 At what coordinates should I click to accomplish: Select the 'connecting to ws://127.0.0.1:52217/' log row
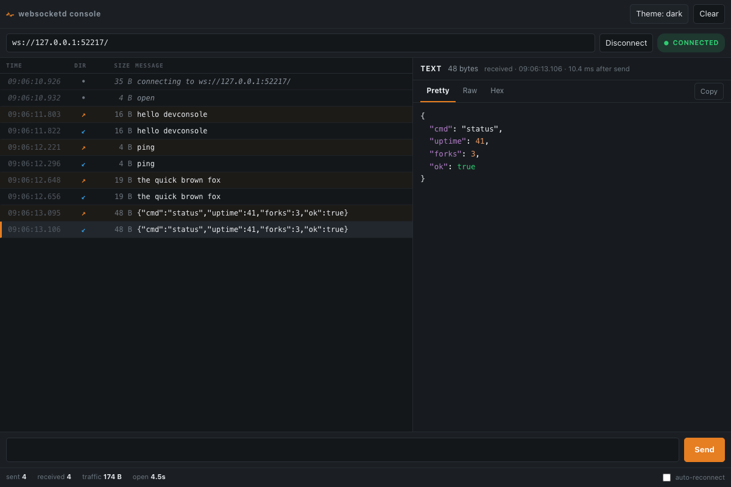[x=207, y=82]
